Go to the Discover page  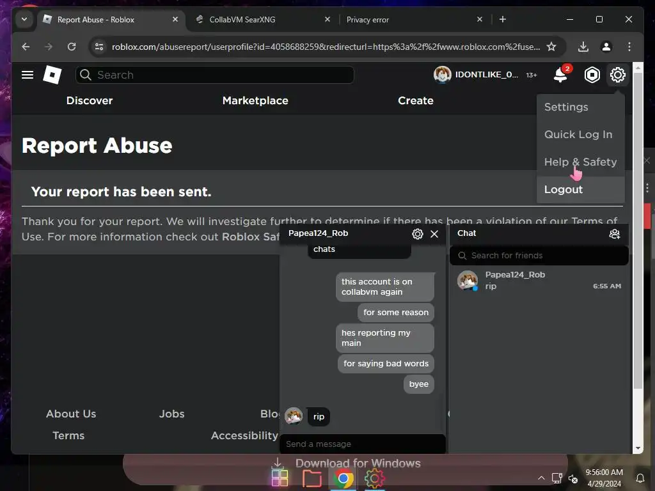[x=90, y=100]
